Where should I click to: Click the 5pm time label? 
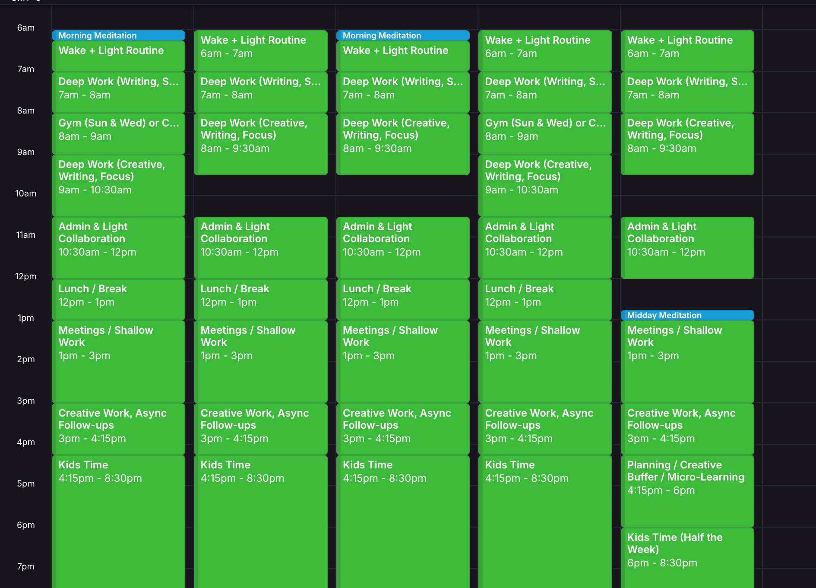tap(26, 484)
